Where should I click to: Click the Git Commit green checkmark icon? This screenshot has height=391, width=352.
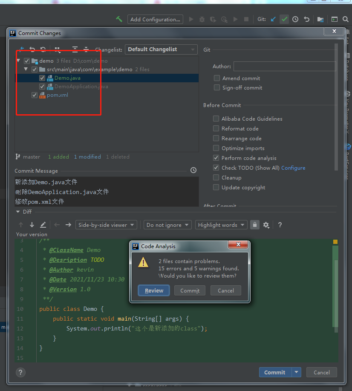click(x=284, y=19)
